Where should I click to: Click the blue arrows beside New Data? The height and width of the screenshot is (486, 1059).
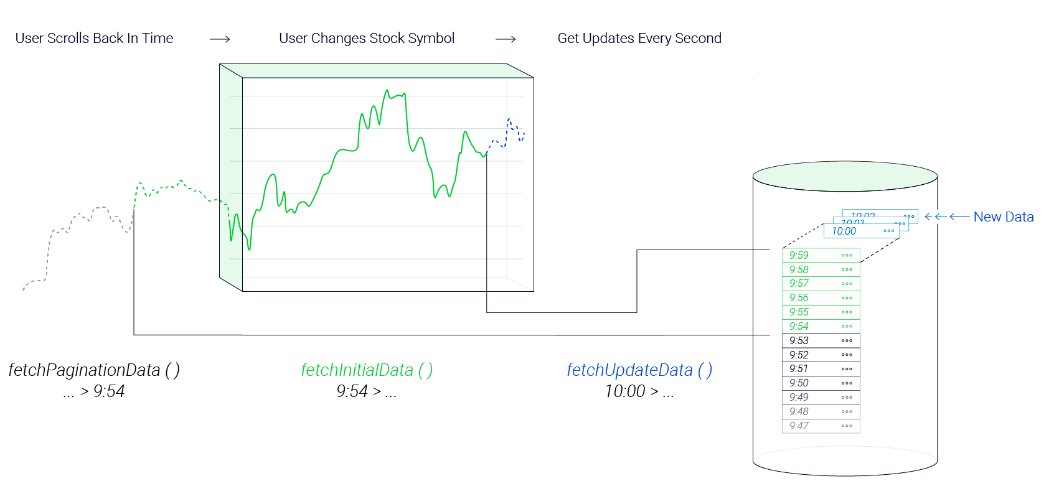tap(947, 217)
